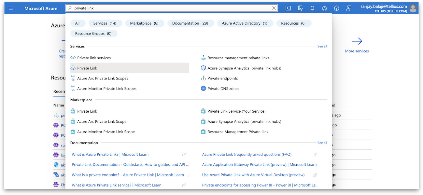The height and width of the screenshot is (195, 423).
Task: Open portal settings gear icon
Action: click(324, 8)
